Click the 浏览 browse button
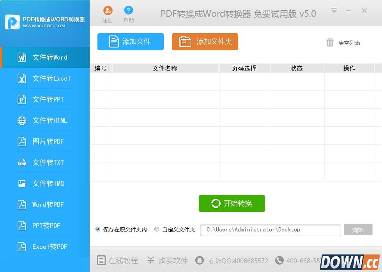The height and width of the screenshot is (272, 382). pyautogui.click(x=358, y=230)
